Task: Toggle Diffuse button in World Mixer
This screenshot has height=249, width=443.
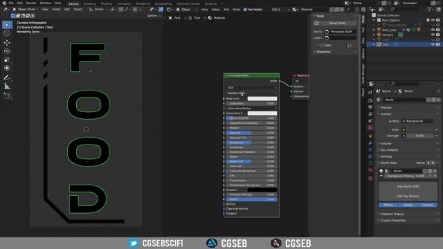Action: click(388, 205)
